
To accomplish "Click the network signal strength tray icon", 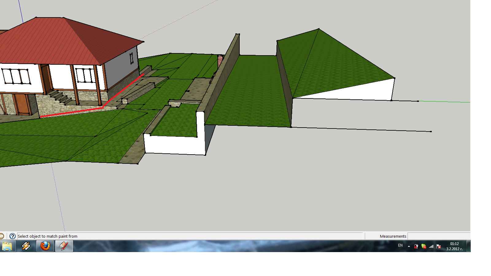I will coord(431,246).
